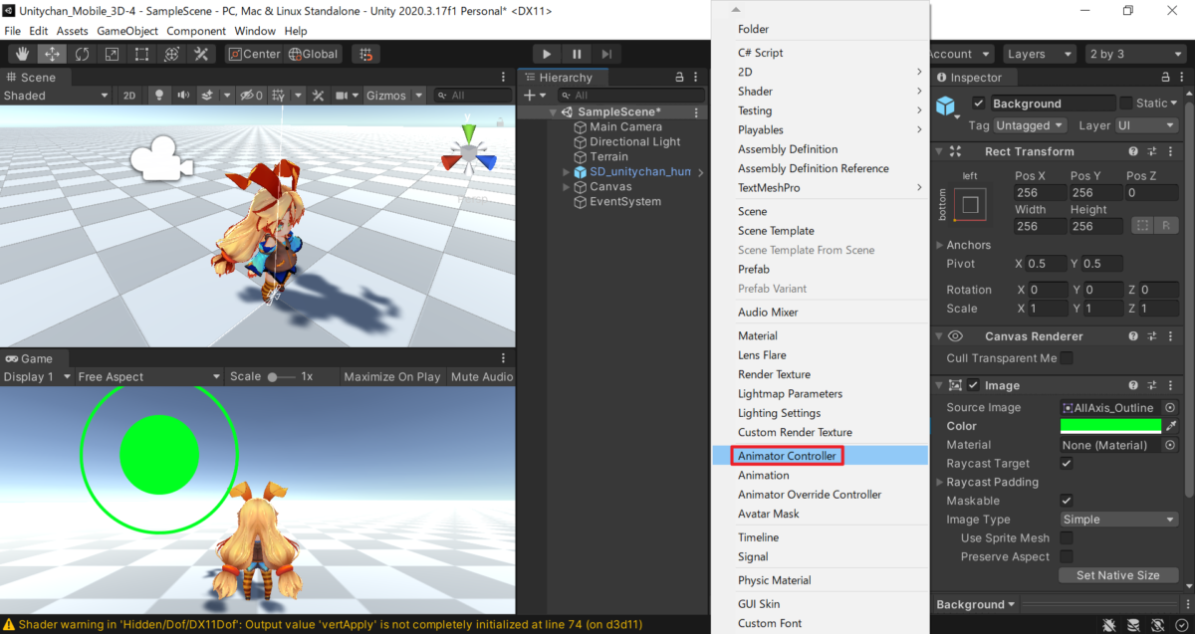The width and height of the screenshot is (1195, 634).
Task: Open Rect Transform help reference
Action: click(x=1133, y=151)
